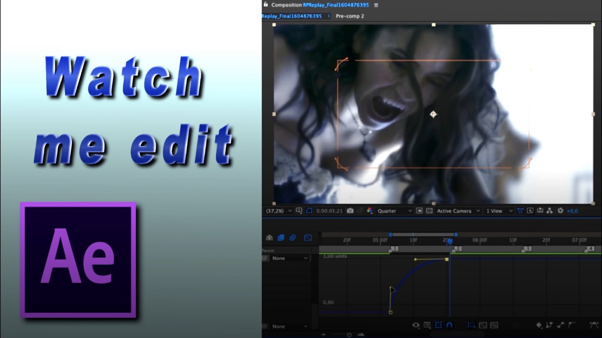
Task: Toggle the fast previews icon
Action: coord(530,211)
